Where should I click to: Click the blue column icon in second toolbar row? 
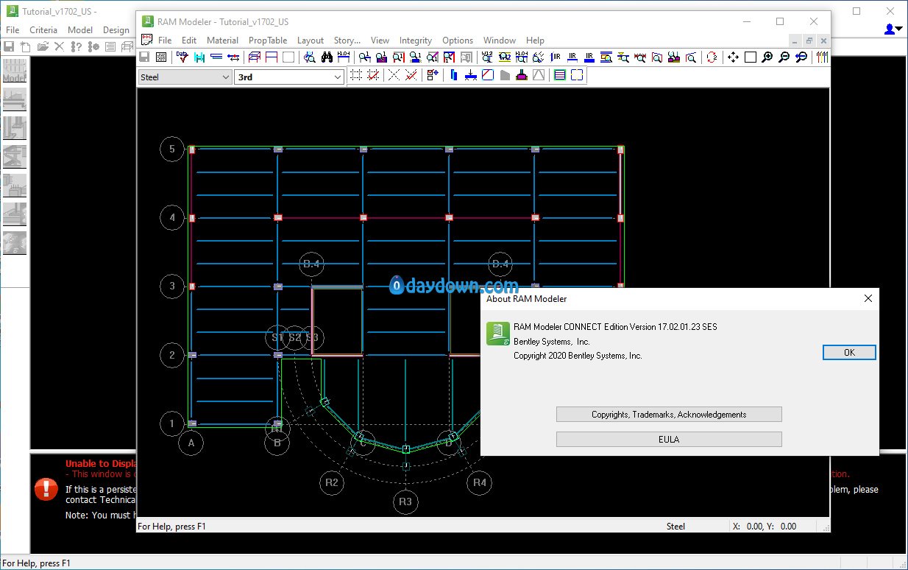pyautogui.click(x=453, y=75)
